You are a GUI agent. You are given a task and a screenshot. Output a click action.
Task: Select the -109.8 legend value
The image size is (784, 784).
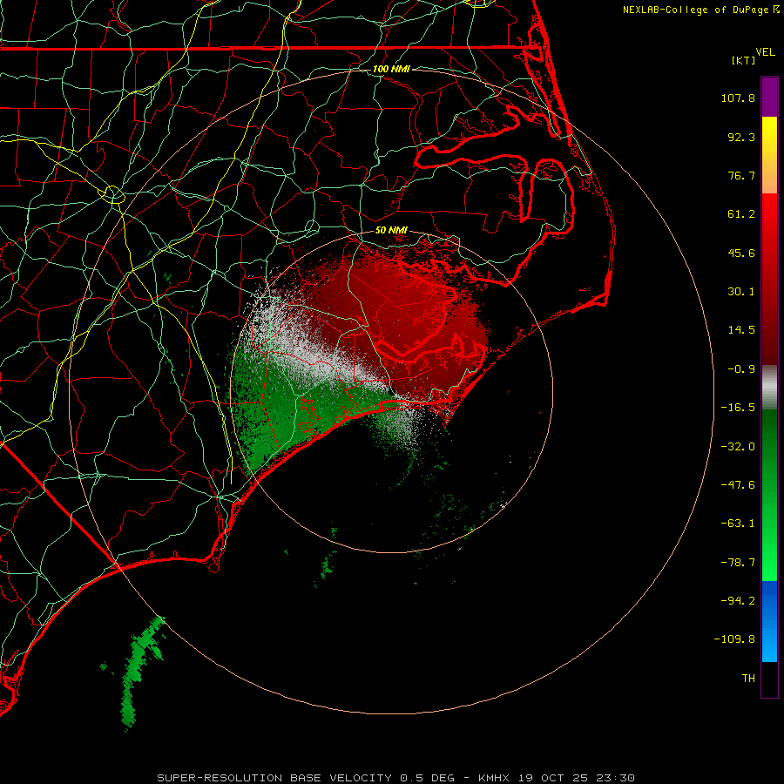(x=734, y=639)
